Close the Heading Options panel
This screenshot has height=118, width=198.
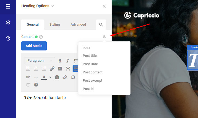104,6
